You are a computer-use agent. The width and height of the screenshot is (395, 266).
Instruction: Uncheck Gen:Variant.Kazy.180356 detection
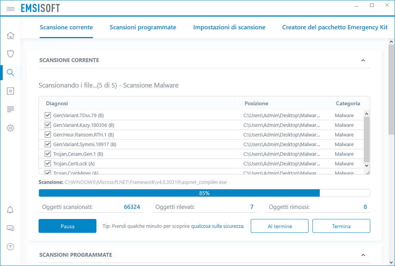47,125
